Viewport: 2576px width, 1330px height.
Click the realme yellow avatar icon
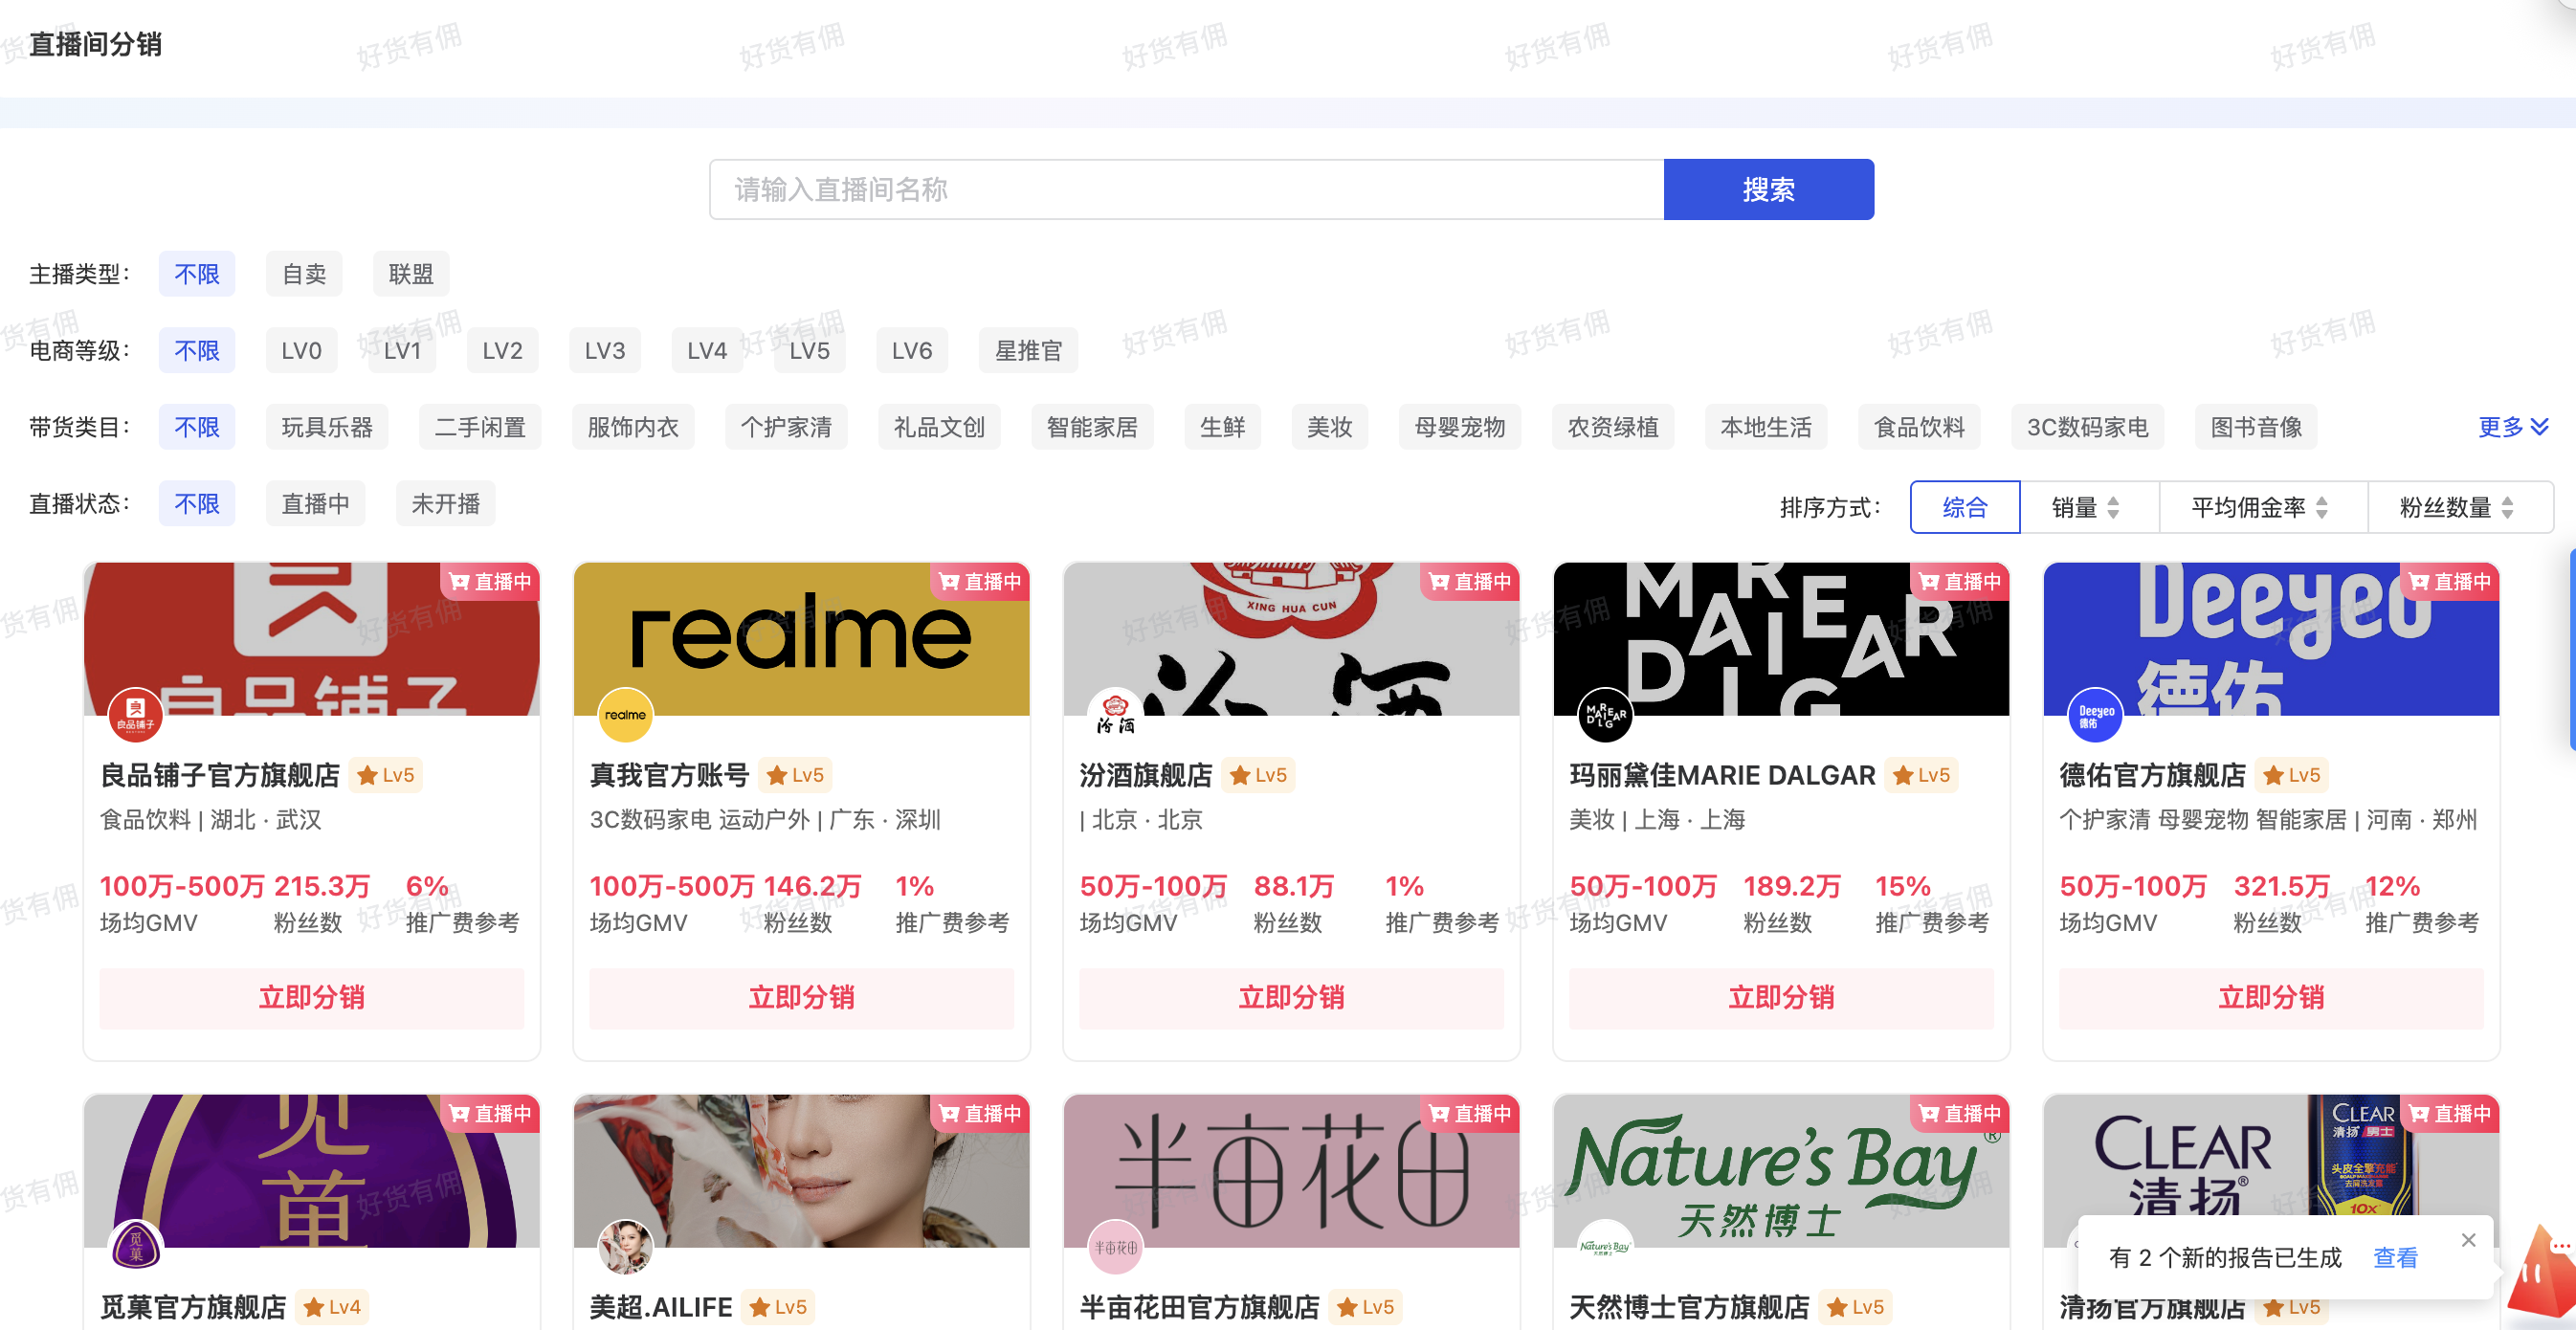click(x=625, y=715)
